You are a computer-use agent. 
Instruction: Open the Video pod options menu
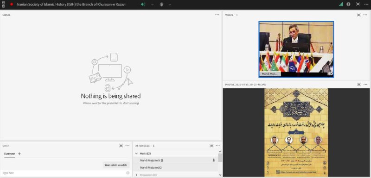point(365,15)
